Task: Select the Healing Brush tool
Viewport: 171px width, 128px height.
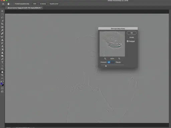Action: 2,33
